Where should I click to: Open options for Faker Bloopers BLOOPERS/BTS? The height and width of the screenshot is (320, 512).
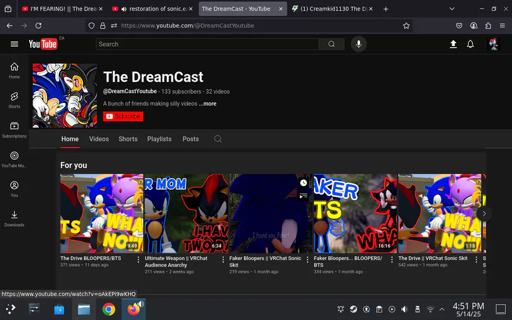(x=392, y=259)
